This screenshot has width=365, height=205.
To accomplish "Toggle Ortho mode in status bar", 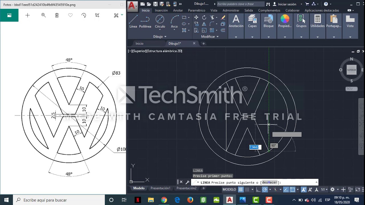I will 258,189.
